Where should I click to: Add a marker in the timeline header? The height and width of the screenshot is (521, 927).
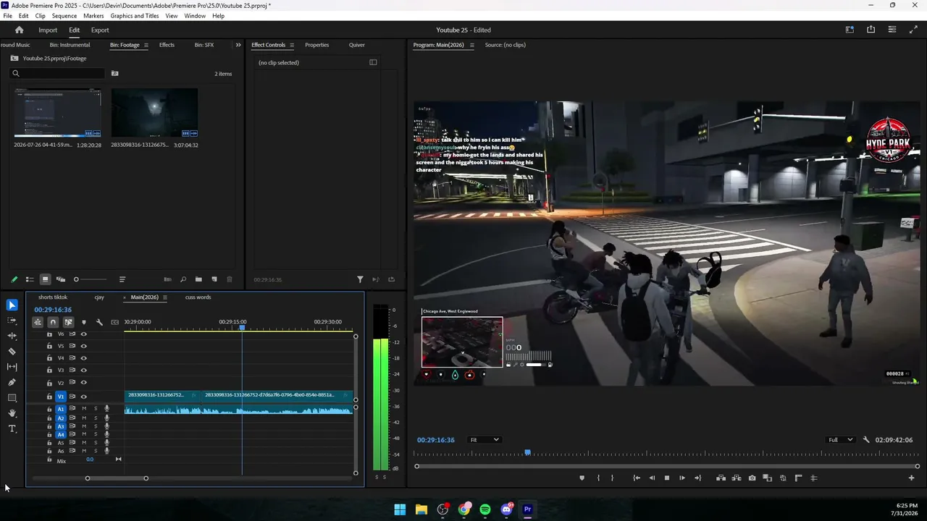[84, 322]
